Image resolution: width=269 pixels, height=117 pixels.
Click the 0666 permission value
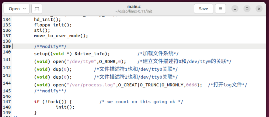click(x=191, y=85)
